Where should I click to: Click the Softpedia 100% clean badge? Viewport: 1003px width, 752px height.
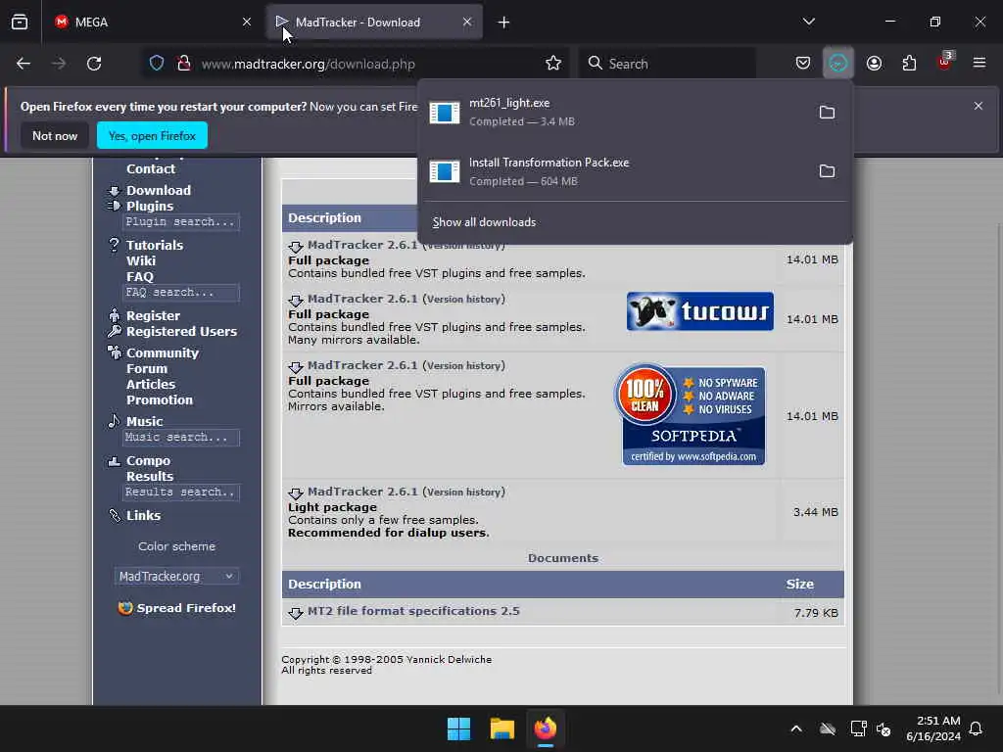point(690,414)
